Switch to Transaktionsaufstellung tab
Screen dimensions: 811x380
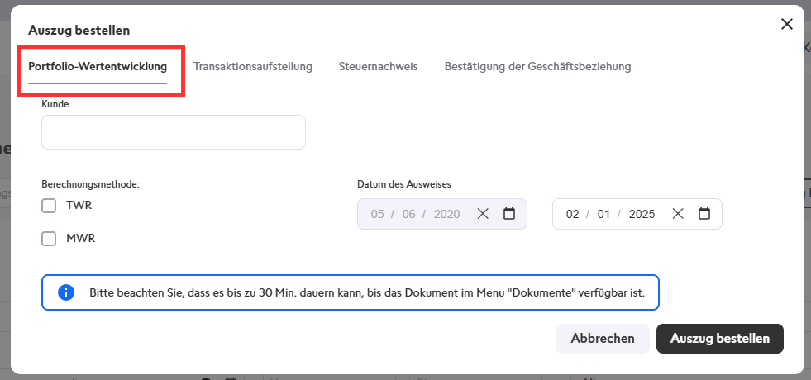tap(253, 67)
